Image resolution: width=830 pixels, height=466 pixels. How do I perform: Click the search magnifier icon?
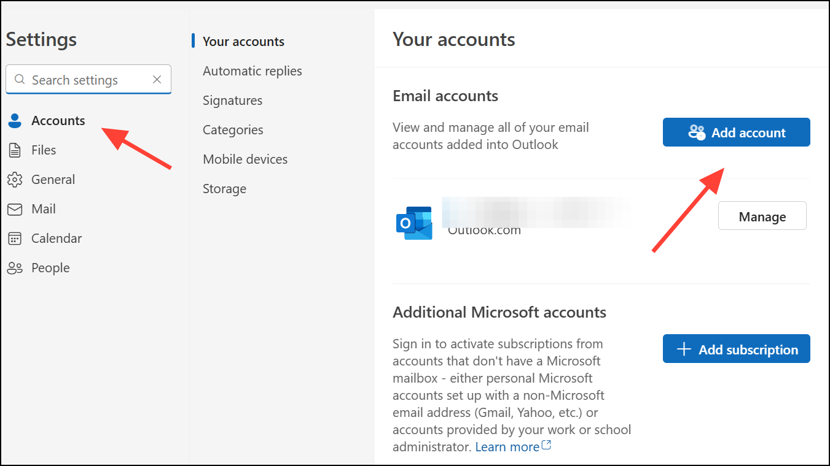(20, 80)
